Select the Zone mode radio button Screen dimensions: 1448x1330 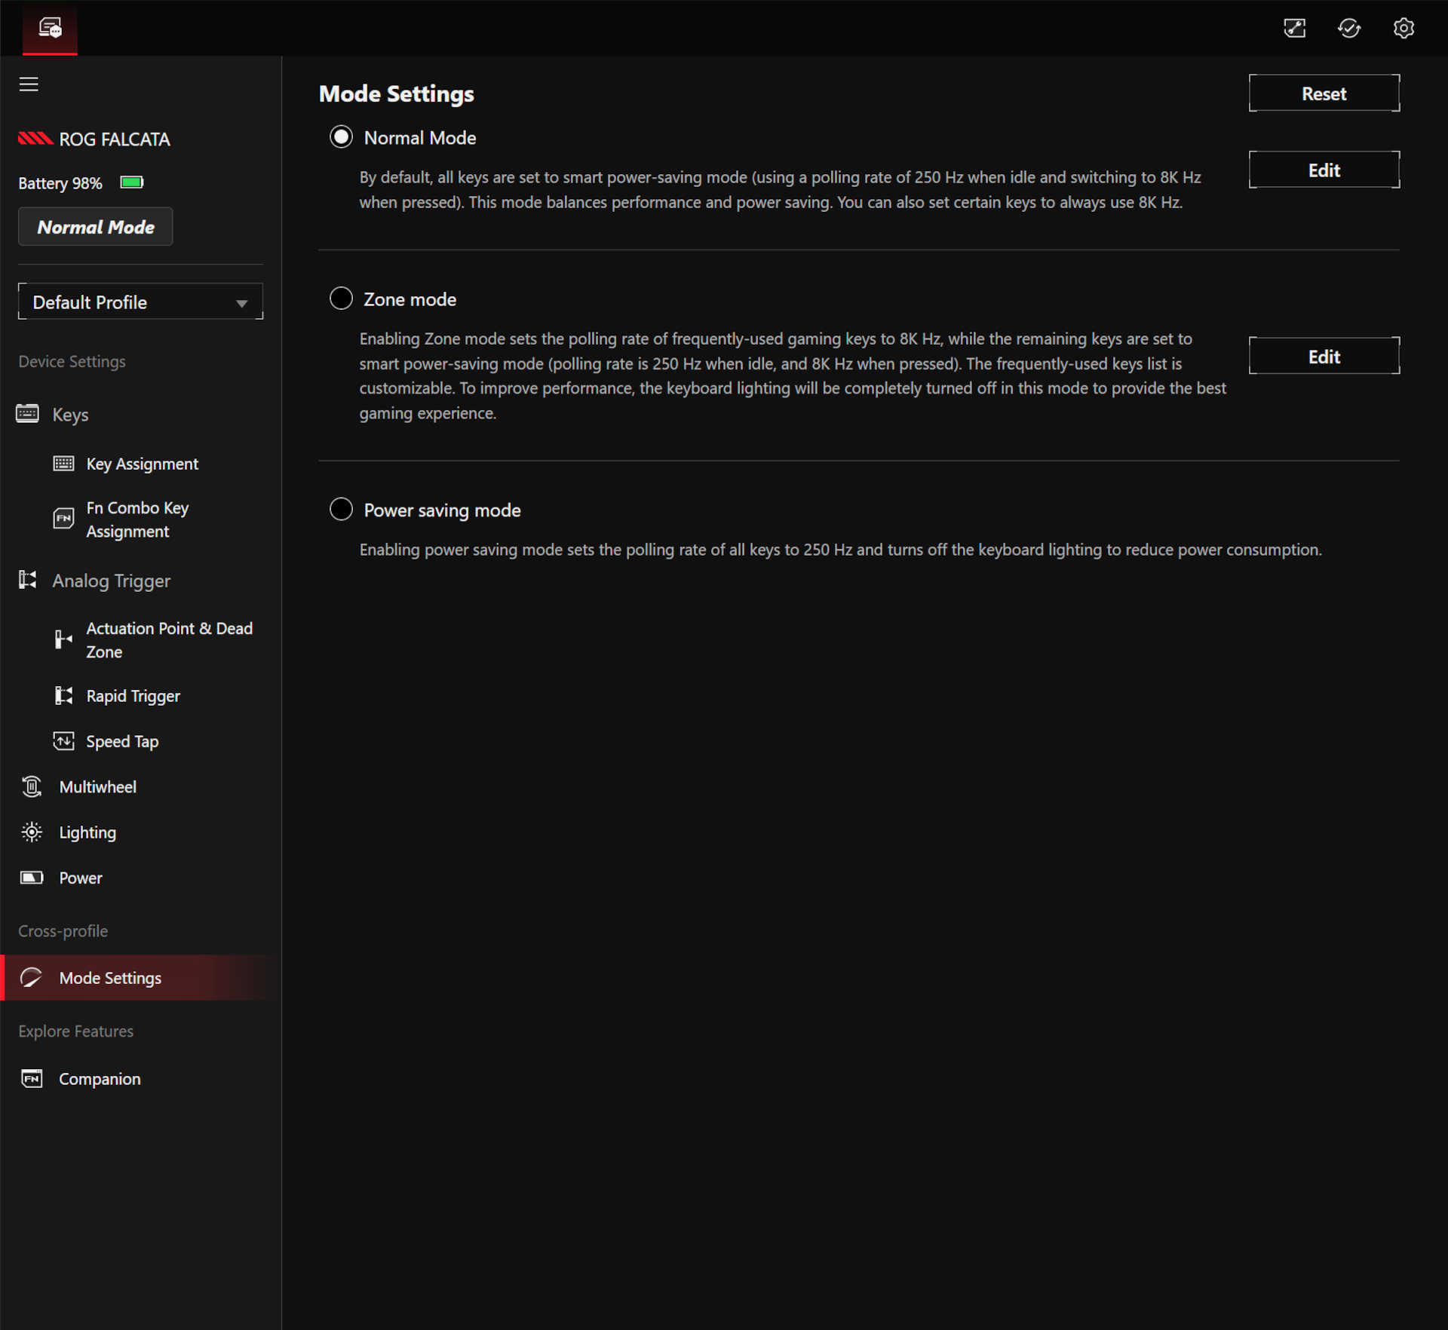tap(340, 298)
